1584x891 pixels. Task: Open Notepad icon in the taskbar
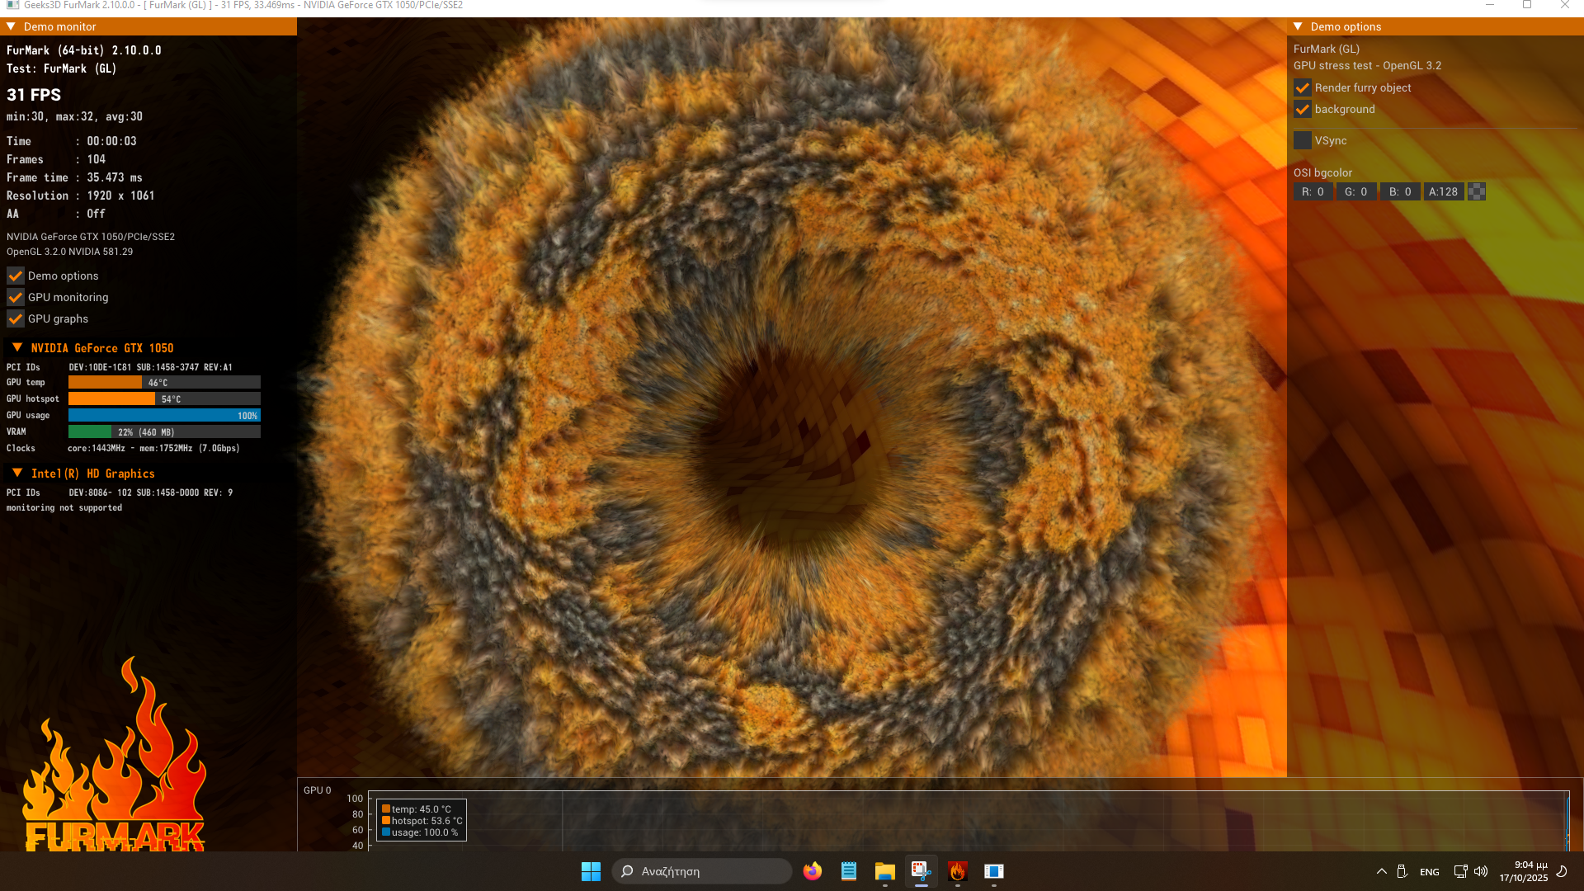pos(849,871)
